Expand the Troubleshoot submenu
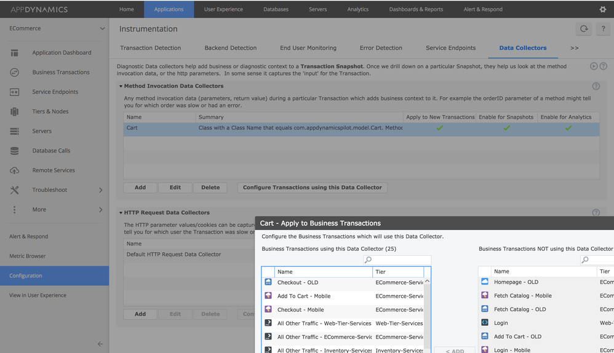The image size is (614, 353). pos(100,190)
